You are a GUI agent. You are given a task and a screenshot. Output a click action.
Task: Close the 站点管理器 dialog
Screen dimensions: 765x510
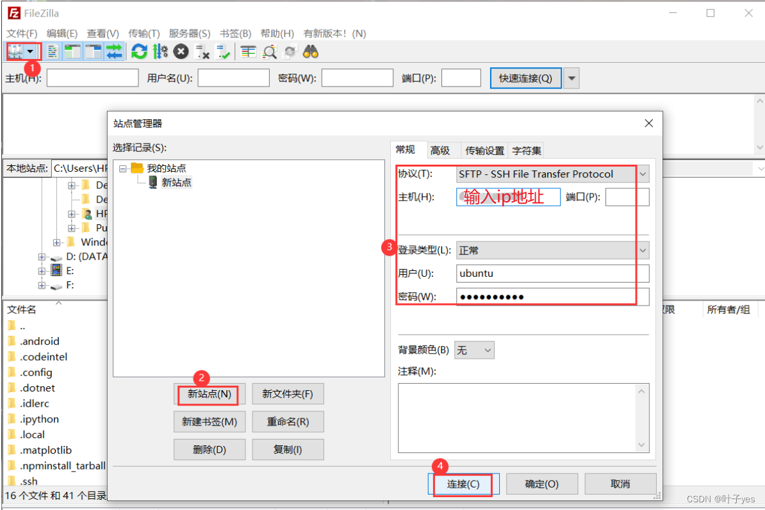tap(648, 123)
